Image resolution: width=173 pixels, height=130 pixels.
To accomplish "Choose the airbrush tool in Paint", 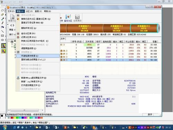I will 2,27.
